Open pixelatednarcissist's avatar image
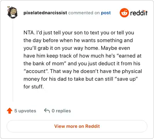The height and width of the screenshot is (139, 154). coord(12,12)
